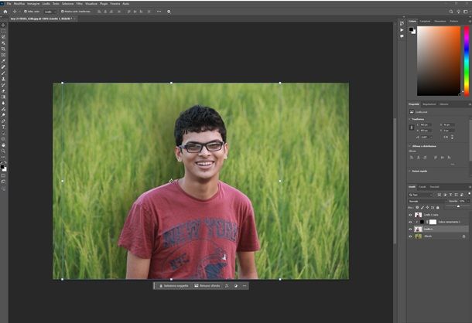Hide the selected Livello 1 layer
Screen dimensions: 472x323
coord(410,229)
